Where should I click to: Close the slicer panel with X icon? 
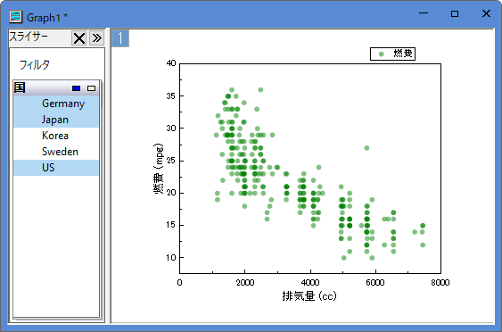point(78,38)
